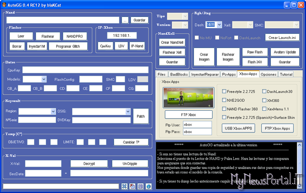Click the ellipsis browse button for Nand
The height and width of the screenshot is (193, 306).
pyautogui.click(x=125, y=20)
